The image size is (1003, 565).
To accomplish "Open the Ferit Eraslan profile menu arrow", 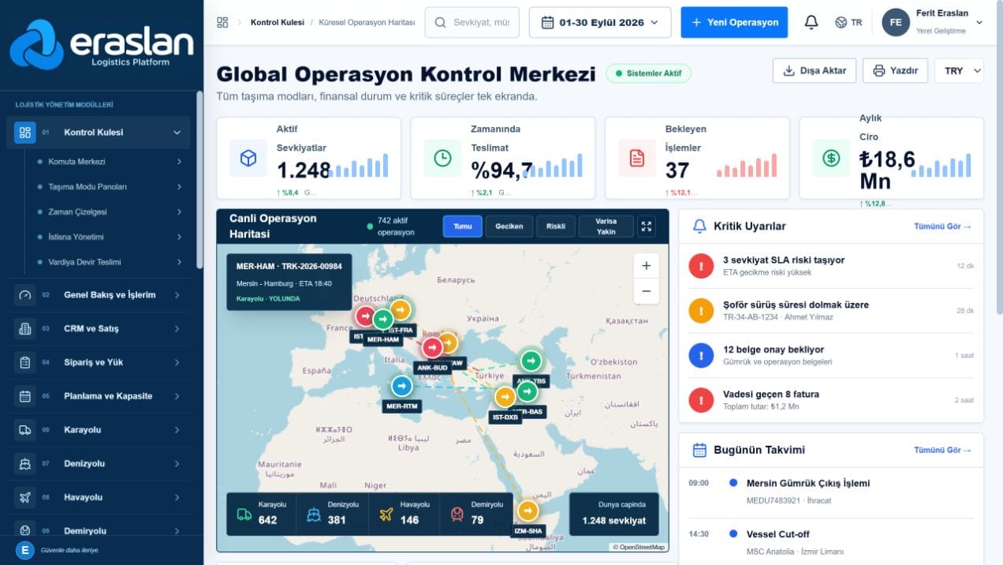I will (979, 23).
